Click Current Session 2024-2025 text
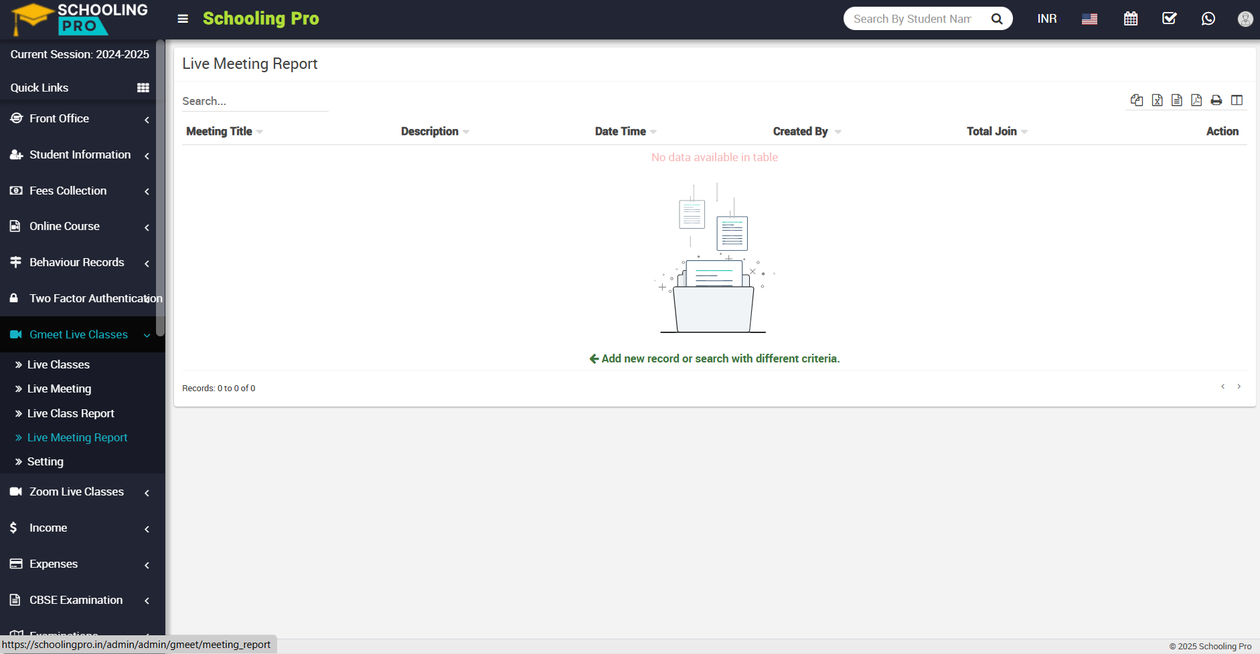The image size is (1260, 654). [x=80, y=54]
